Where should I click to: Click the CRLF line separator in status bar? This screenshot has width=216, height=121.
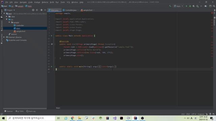(188, 114)
